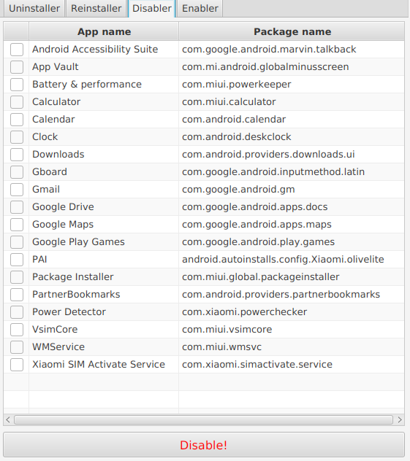Enable the Google Maps checkbox

(x=17, y=225)
